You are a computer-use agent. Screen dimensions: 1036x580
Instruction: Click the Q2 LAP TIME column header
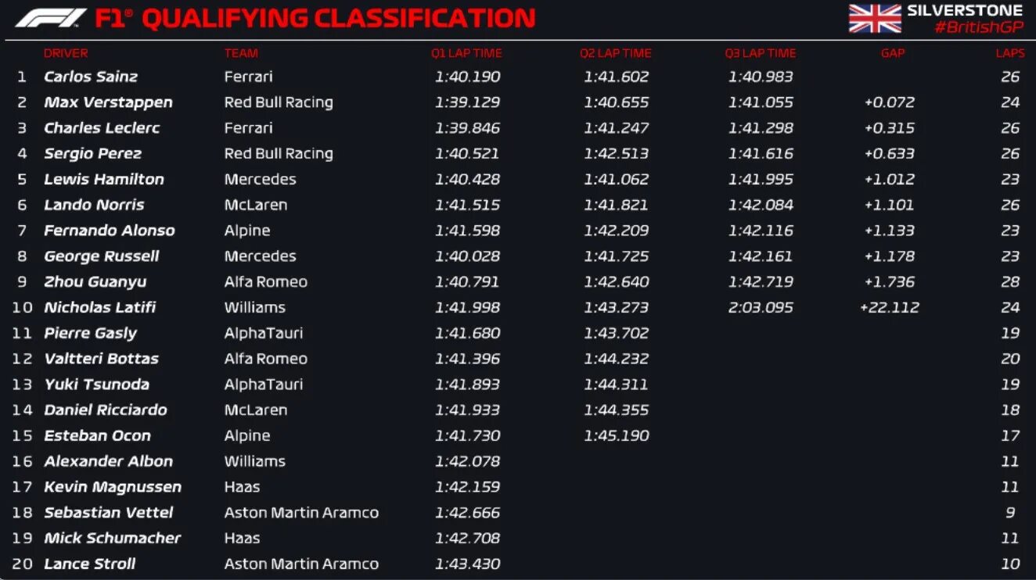pyautogui.click(x=616, y=53)
